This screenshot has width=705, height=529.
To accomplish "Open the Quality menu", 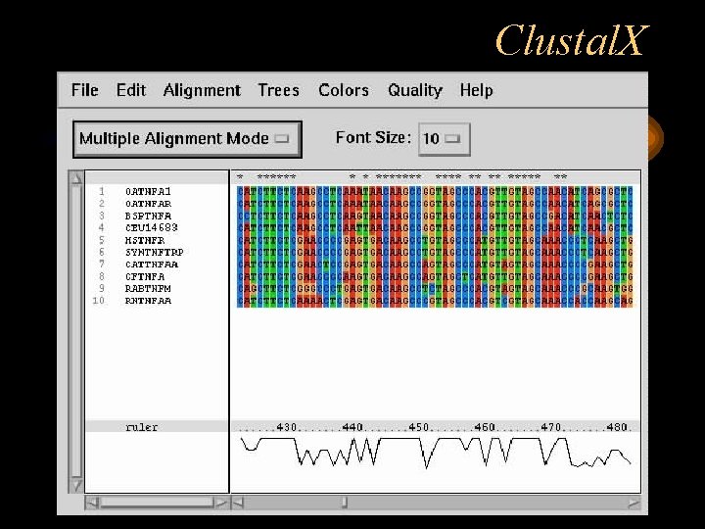I will (415, 90).
